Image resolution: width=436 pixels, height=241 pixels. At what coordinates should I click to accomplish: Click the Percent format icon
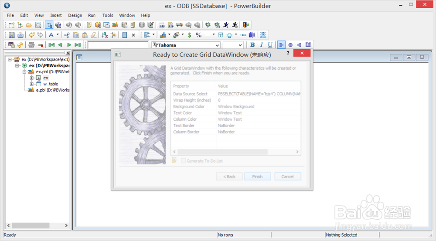tap(198, 35)
